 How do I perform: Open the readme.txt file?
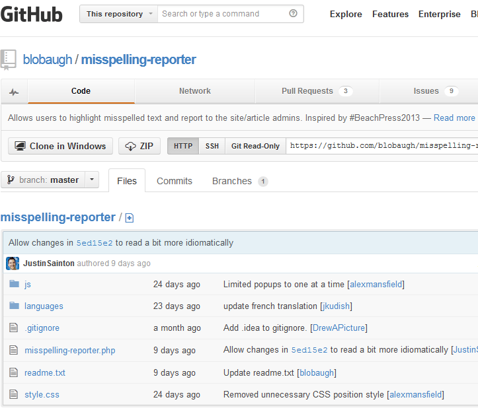[x=45, y=373]
